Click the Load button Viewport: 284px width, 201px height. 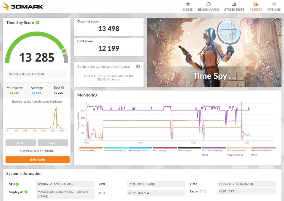point(21,143)
